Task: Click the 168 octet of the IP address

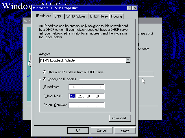Action: tap(82, 87)
